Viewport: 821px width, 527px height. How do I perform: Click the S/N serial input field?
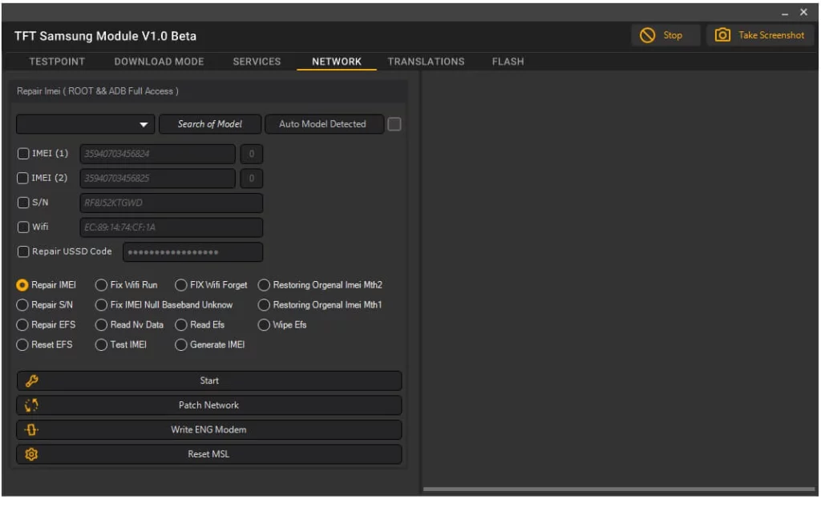click(172, 203)
